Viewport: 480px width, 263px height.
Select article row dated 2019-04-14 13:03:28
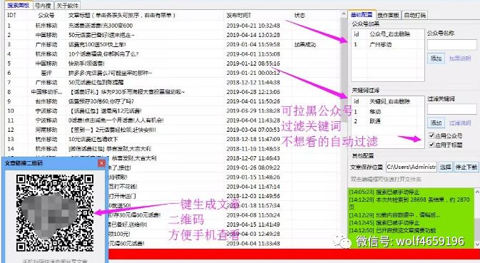click(x=173, y=35)
